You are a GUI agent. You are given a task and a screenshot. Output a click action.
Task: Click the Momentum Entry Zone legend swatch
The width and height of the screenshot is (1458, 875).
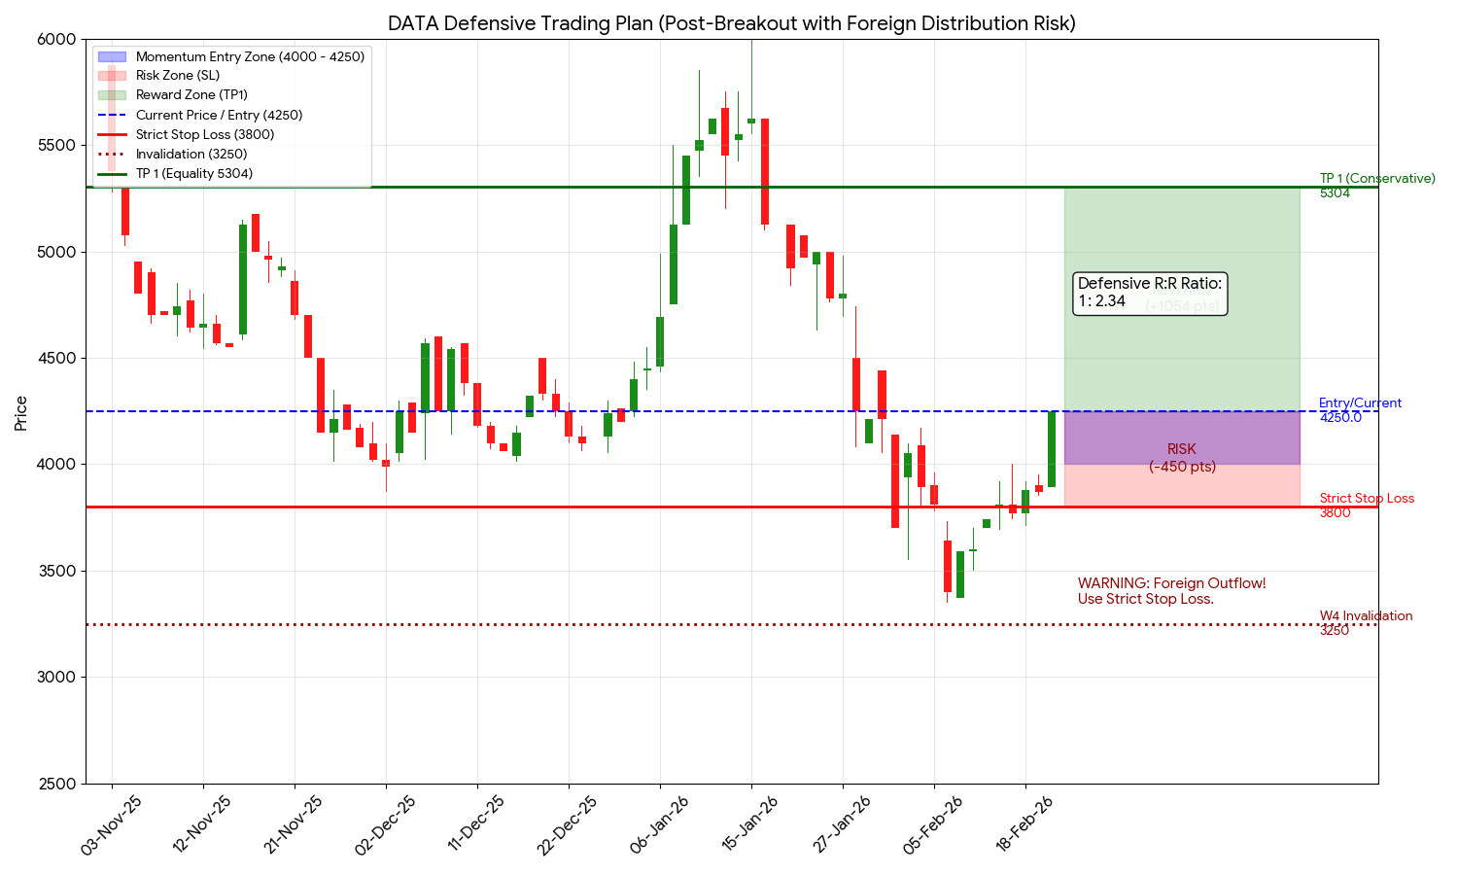pos(113,57)
